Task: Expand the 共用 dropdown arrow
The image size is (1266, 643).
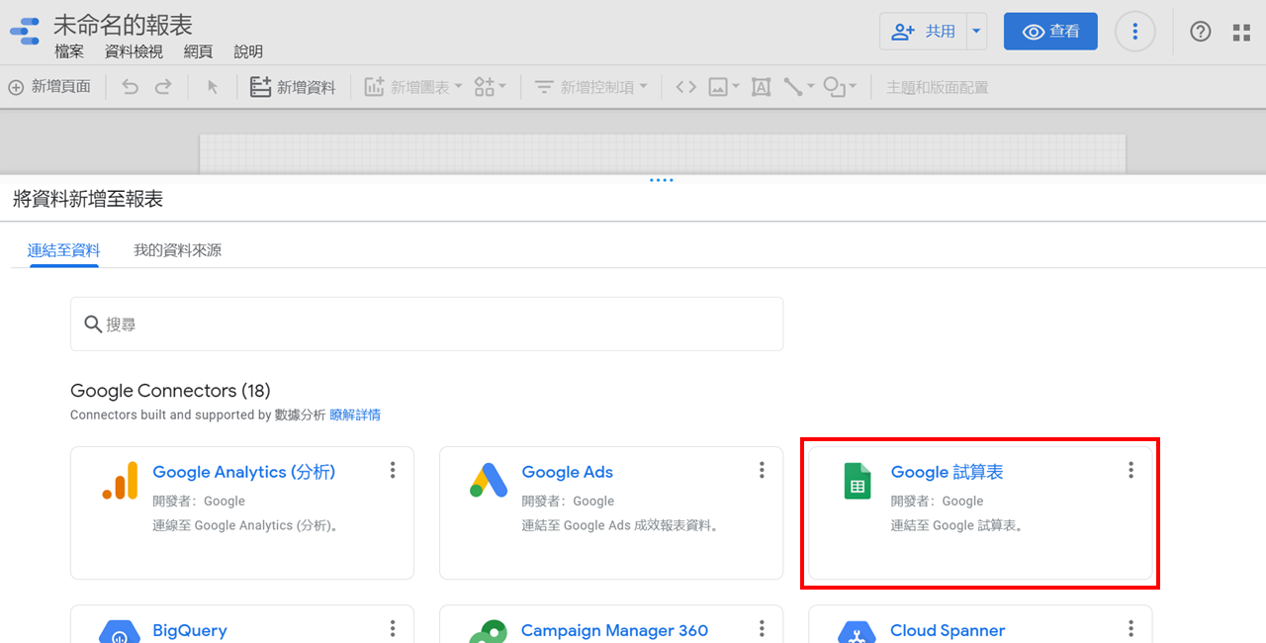Action: (977, 32)
